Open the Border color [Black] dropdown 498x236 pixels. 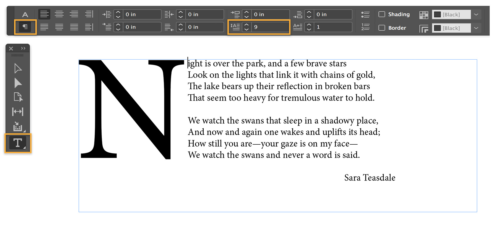click(476, 28)
